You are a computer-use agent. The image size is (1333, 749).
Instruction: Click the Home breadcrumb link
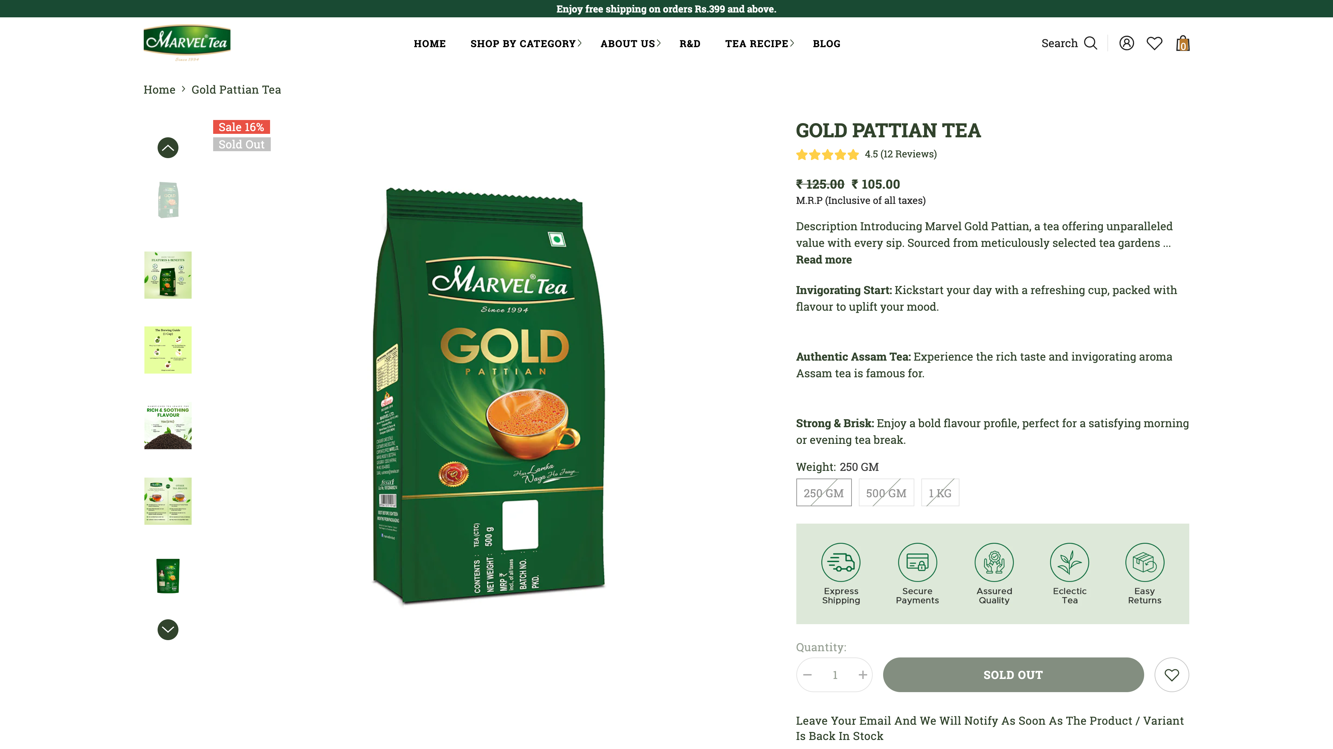[x=159, y=89]
